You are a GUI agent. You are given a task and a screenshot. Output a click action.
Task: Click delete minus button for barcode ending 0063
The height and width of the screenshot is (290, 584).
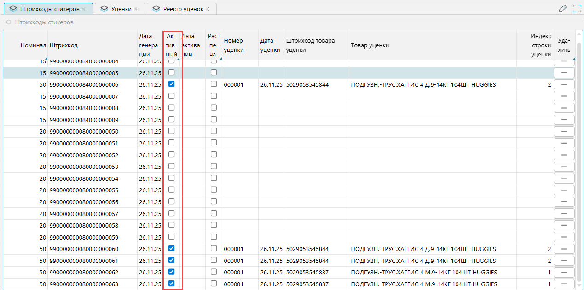(564, 284)
